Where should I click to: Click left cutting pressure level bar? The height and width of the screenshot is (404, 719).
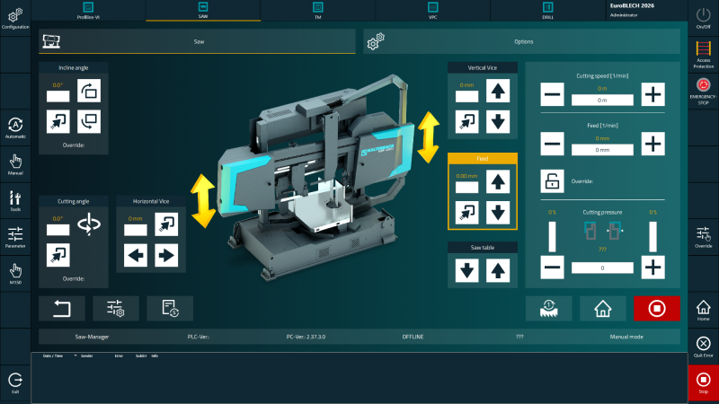coord(552,237)
